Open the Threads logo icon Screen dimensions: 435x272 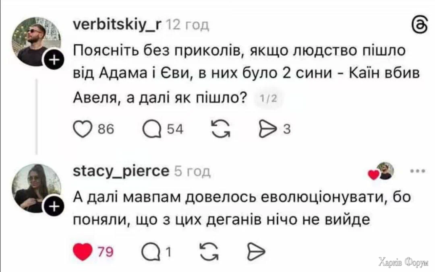[x=420, y=25]
